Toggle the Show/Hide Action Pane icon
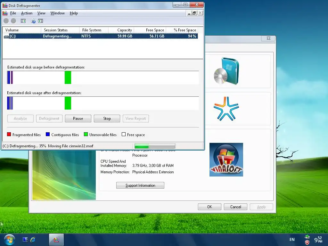Screen dimensions: 328x246 coord(41,21)
